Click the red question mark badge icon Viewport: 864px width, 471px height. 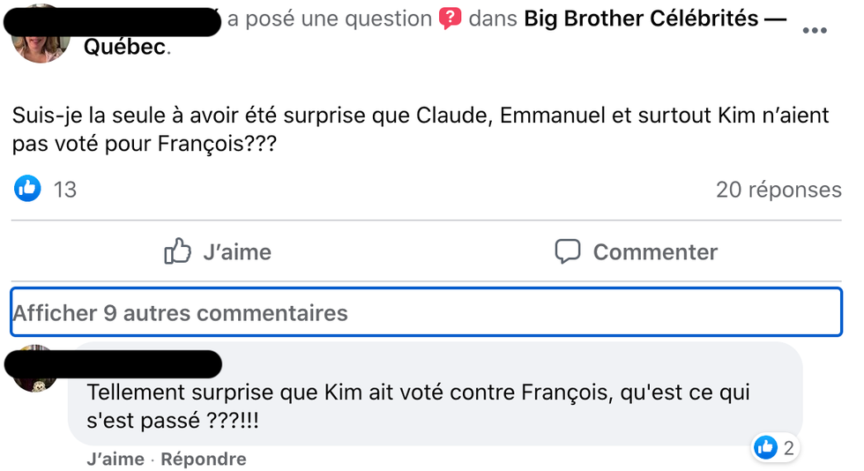(x=451, y=19)
